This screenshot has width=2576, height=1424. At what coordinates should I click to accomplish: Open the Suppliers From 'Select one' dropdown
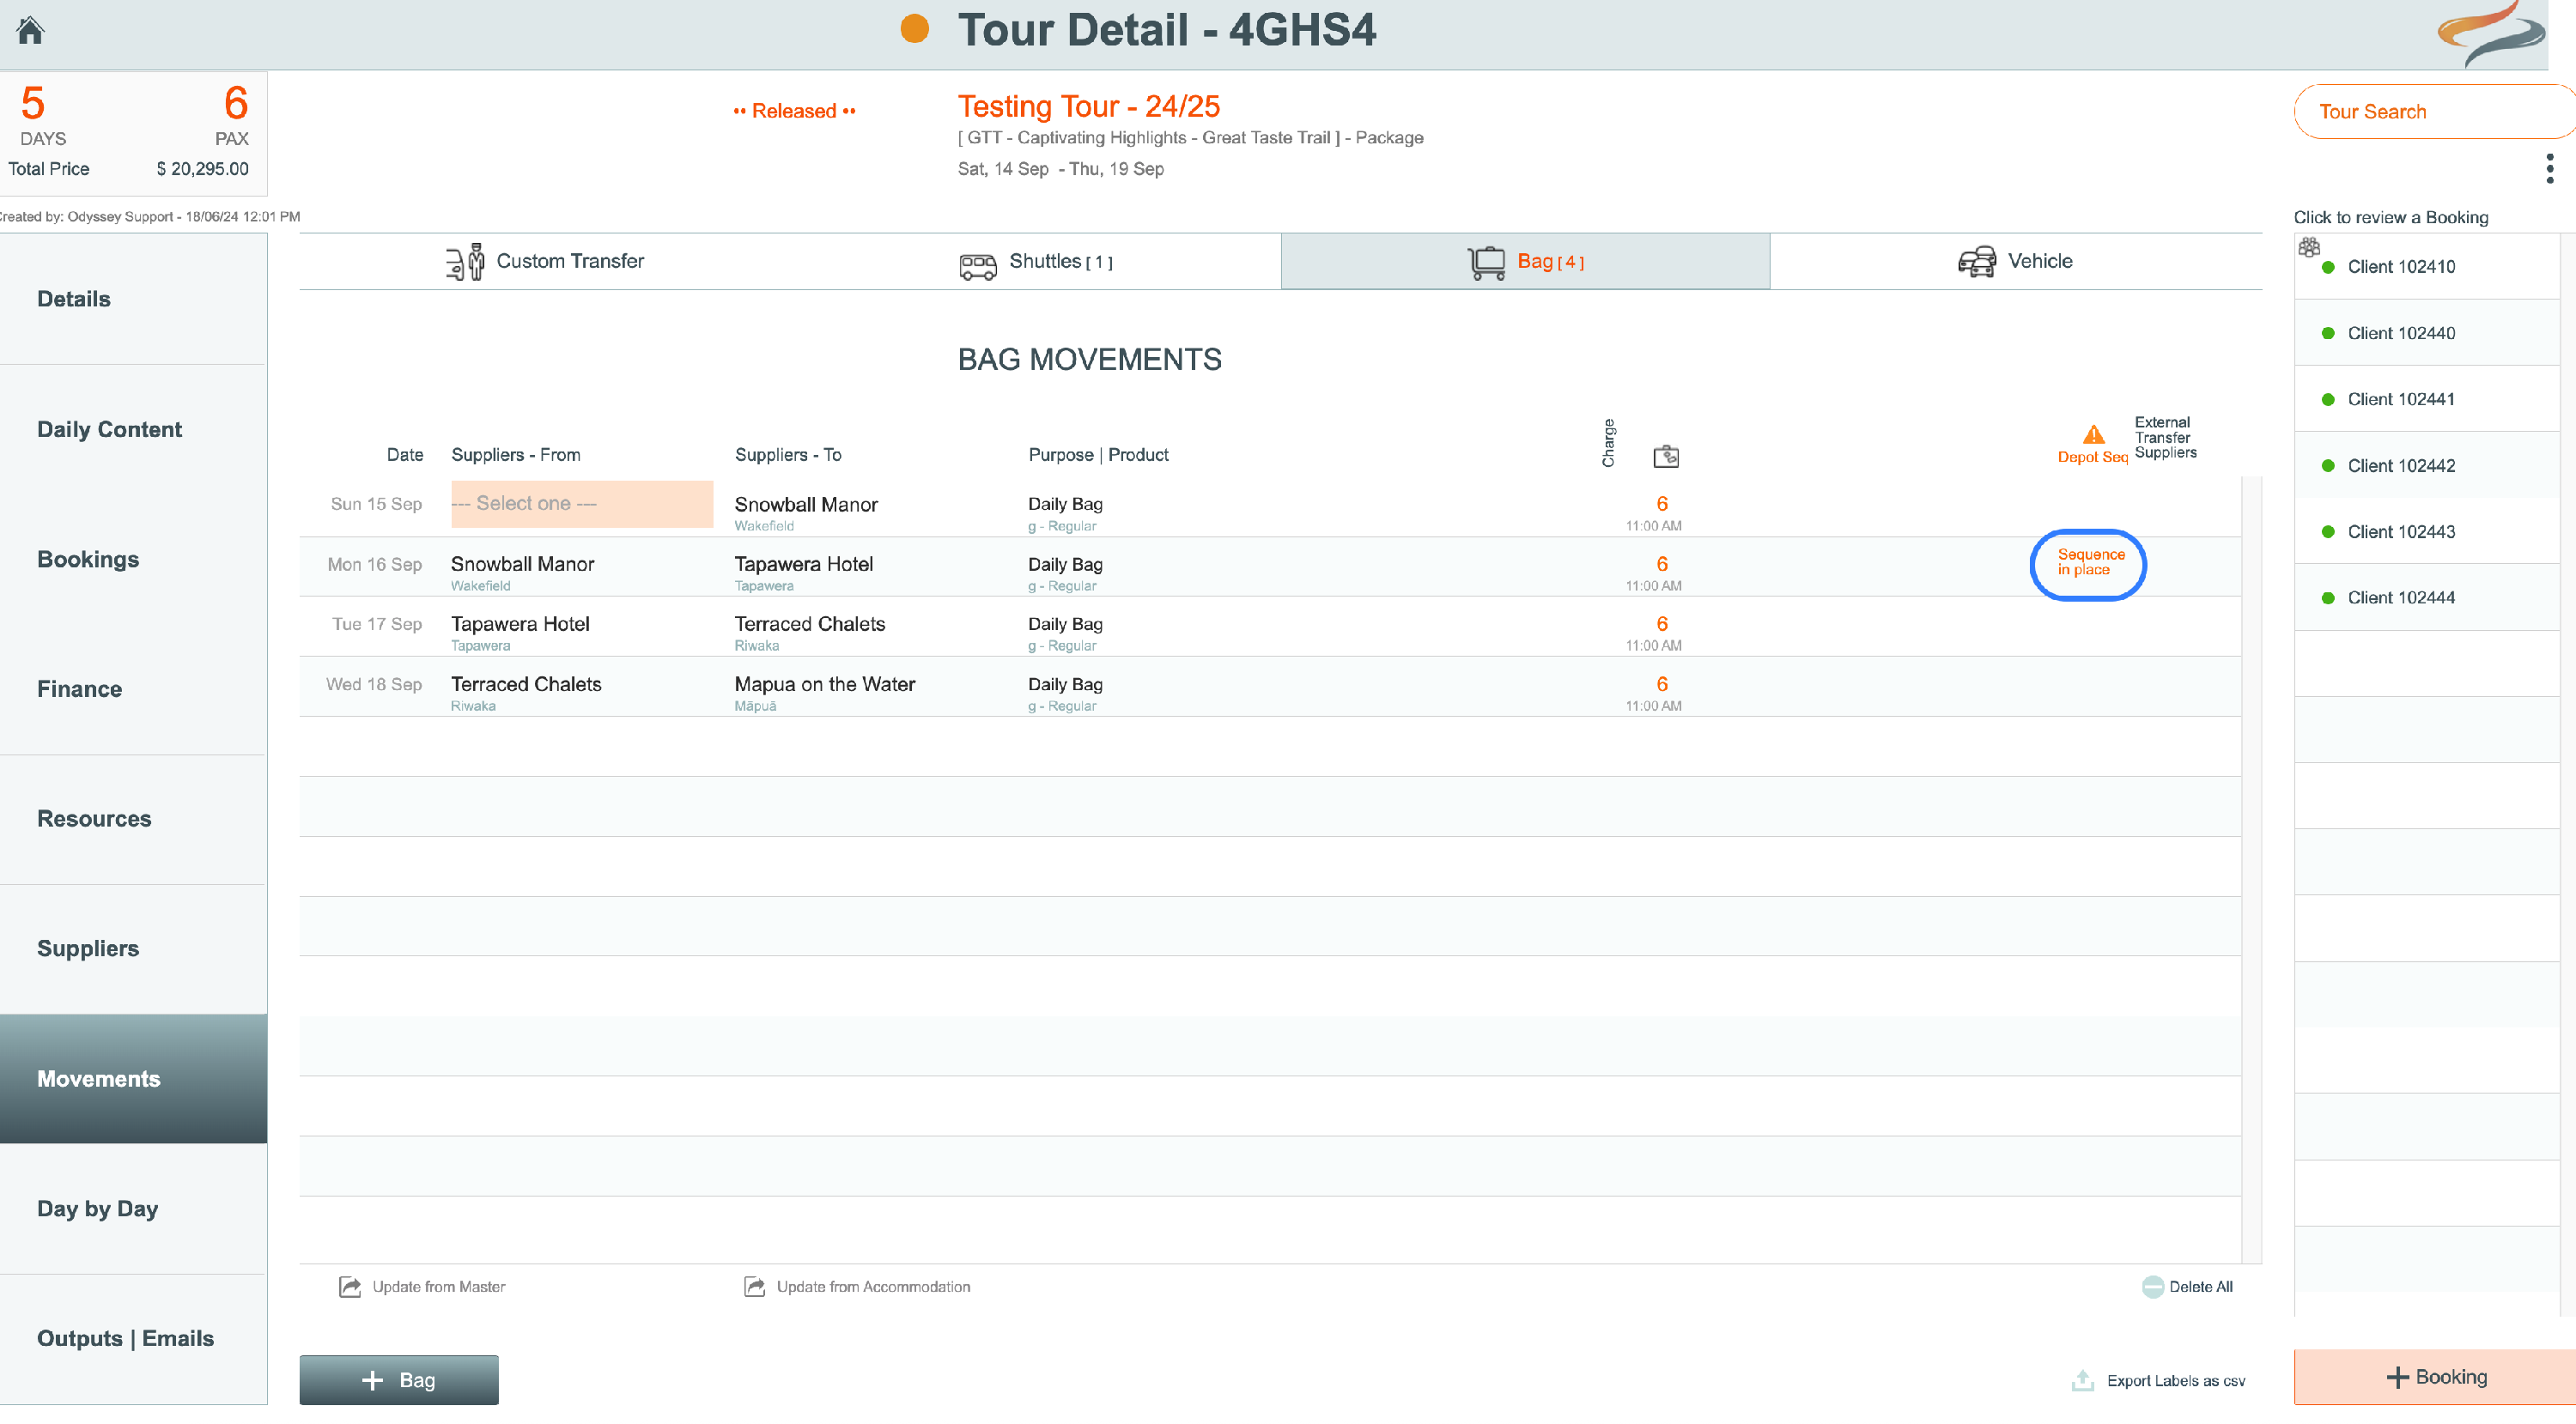pyautogui.click(x=581, y=504)
